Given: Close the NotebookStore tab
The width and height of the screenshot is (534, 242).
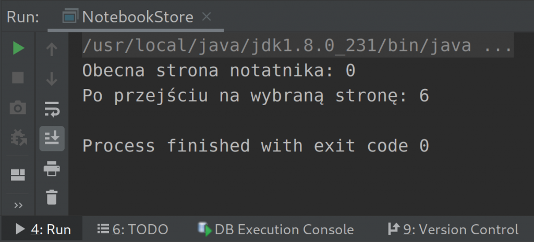Looking at the screenshot, I should pyautogui.click(x=207, y=17).
